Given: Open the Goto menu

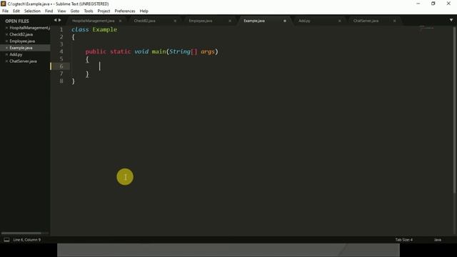Looking at the screenshot, I should (x=74, y=11).
